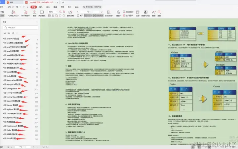Viewport: 238px width, 149px height.
Task: Expand the Dubbo 面试题 bookmark
Action: (3, 105)
